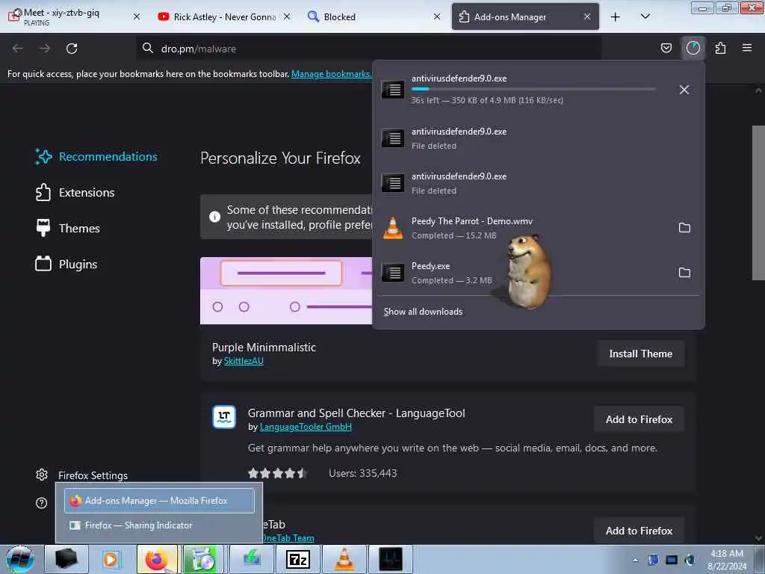Open Firefox Settings from sidebar
Viewport: 765px width, 574px height.
[81, 475]
